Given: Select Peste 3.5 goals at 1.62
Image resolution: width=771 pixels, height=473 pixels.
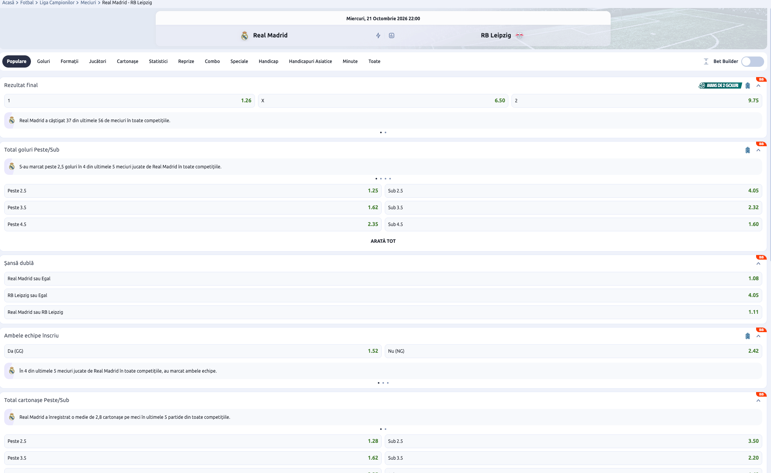Looking at the screenshot, I should pos(193,208).
